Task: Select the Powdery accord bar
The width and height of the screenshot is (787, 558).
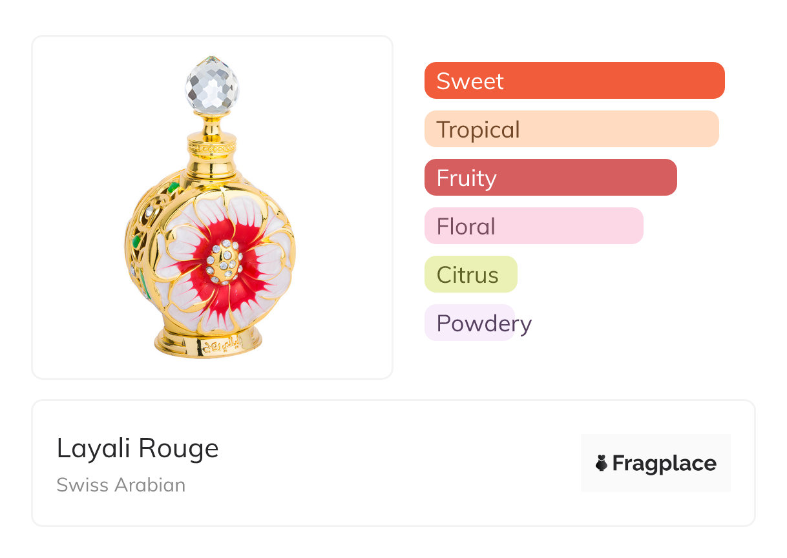Action: [x=470, y=323]
